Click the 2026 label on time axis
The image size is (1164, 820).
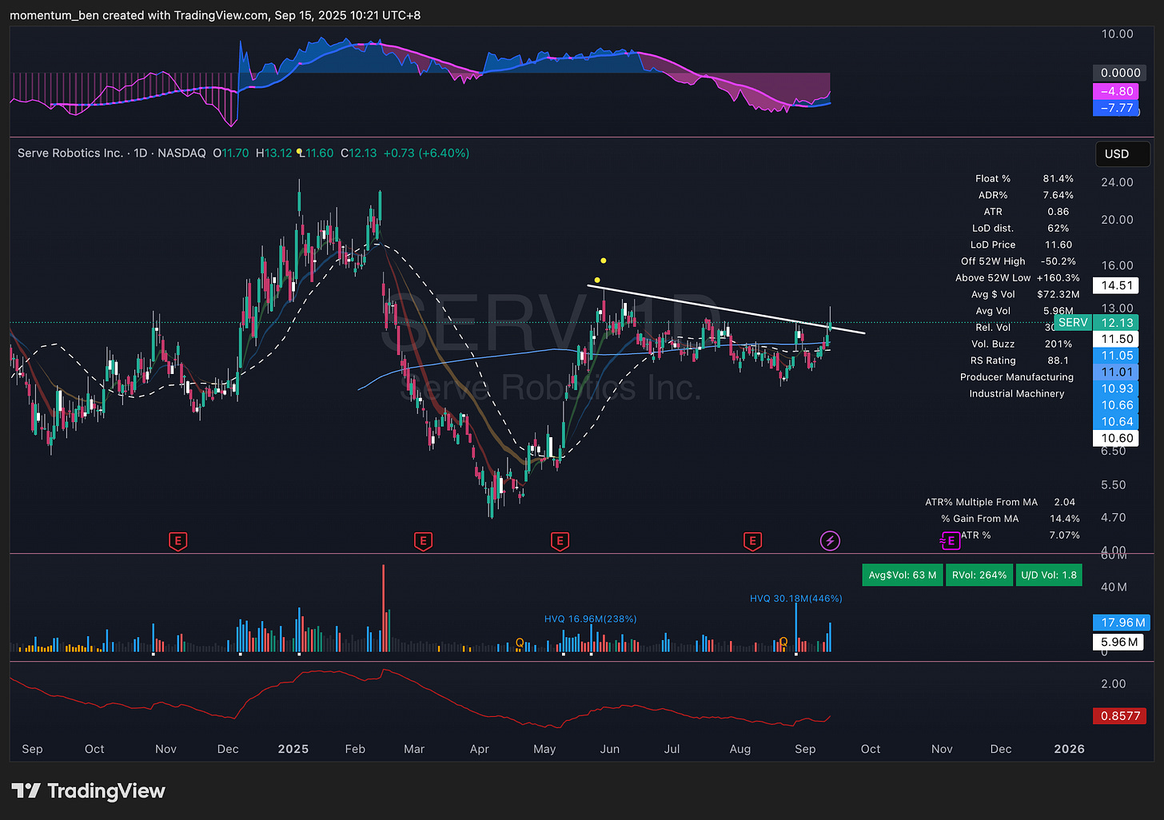click(x=1070, y=749)
